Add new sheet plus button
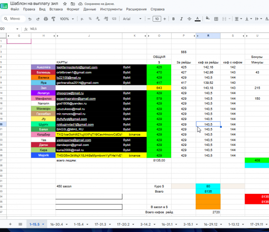 point(10,224)
